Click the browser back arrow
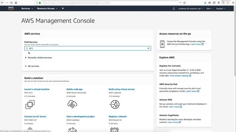 point(2,3)
